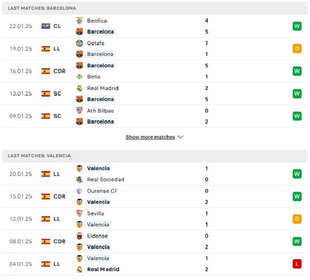This screenshot has height=280, width=310.
Task: Click the Ath Bilbao club crest icon
Action: pyautogui.click(x=79, y=110)
